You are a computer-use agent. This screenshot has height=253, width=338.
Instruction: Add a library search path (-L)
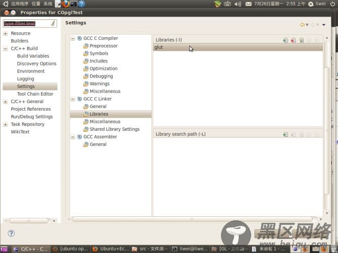pos(286,134)
